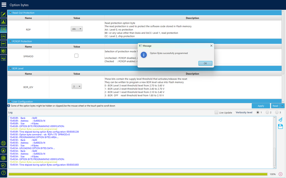Screen dimensions: 286x178
Task: Click the chip info icon in sidebar
Action: tap(3, 158)
